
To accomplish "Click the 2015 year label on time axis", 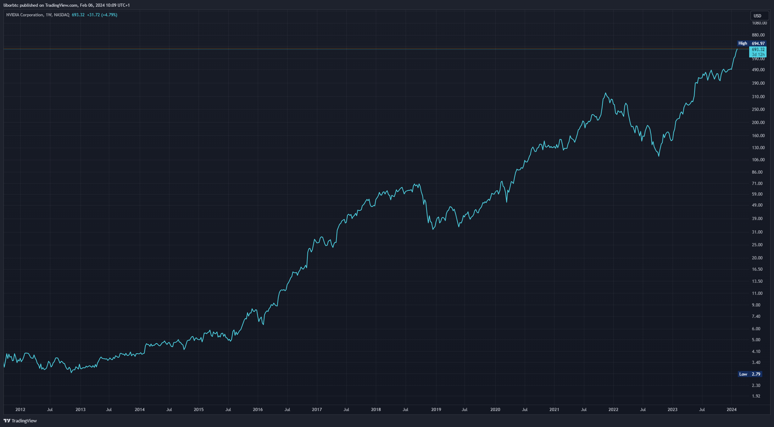I will pos(199,410).
